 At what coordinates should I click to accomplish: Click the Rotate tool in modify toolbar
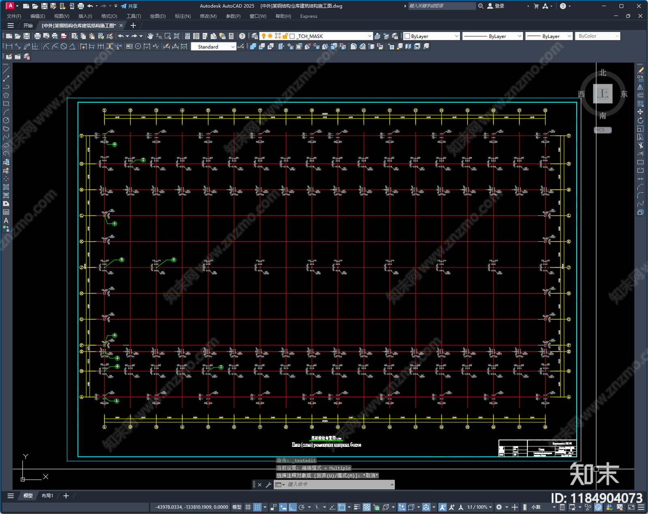(x=640, y=120)
